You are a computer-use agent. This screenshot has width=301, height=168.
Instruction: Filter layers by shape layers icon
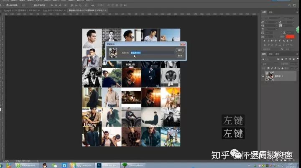pyautogui.click(x=290, y=59)
